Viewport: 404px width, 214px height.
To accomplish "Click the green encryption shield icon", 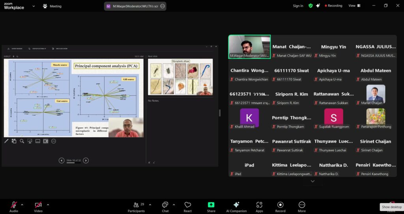I will click(310, 6).
